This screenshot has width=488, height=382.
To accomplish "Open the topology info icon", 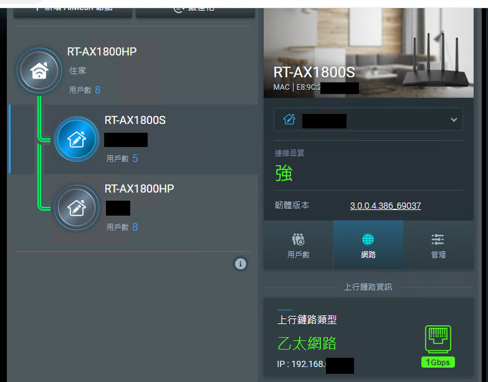I will click(x=240, y=264).
